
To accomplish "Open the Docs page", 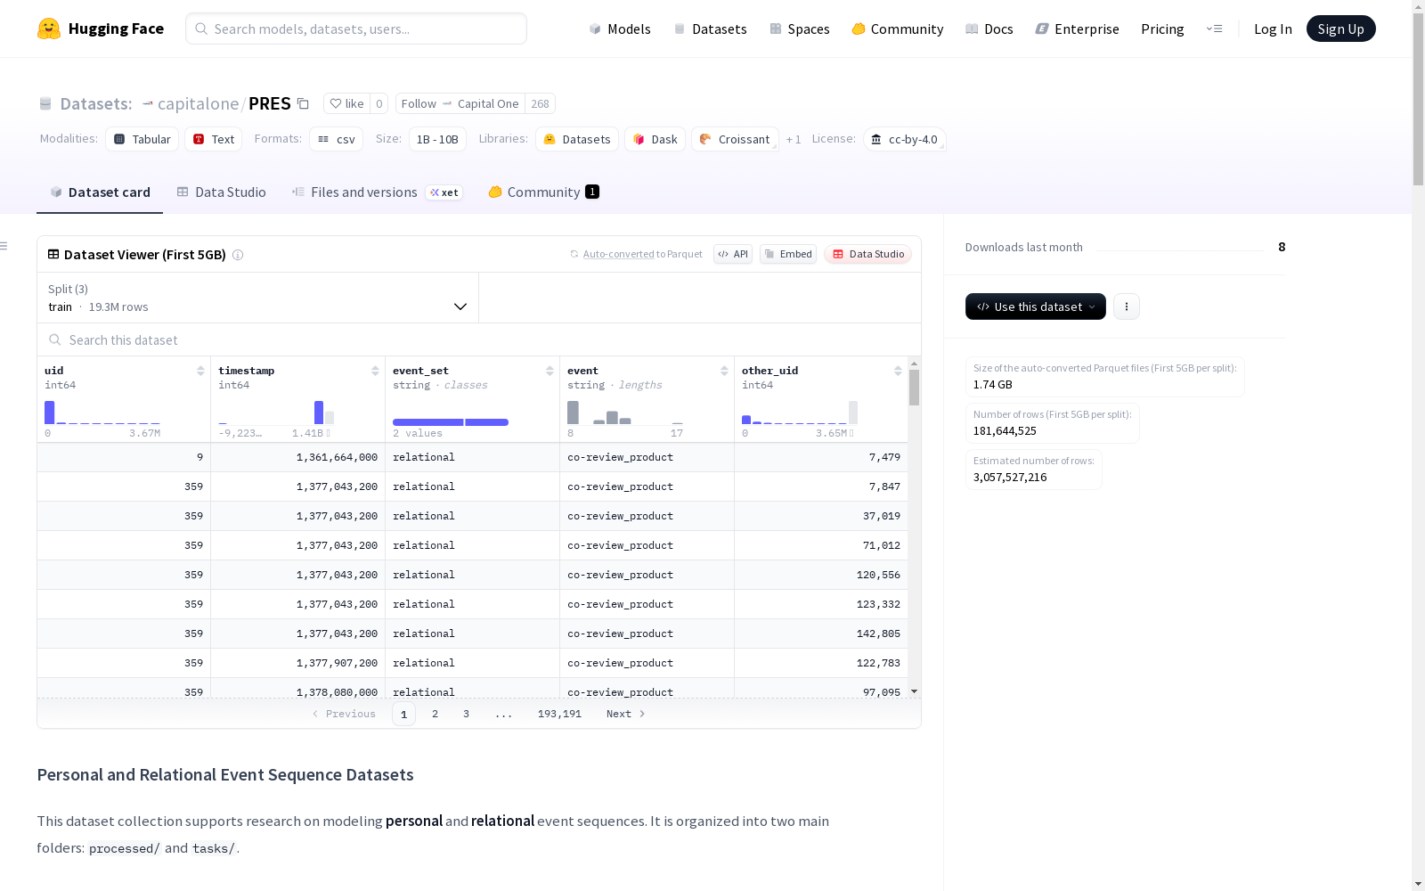I will tap(989, 29).
